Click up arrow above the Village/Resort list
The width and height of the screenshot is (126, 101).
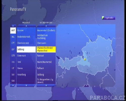point(46,26)
